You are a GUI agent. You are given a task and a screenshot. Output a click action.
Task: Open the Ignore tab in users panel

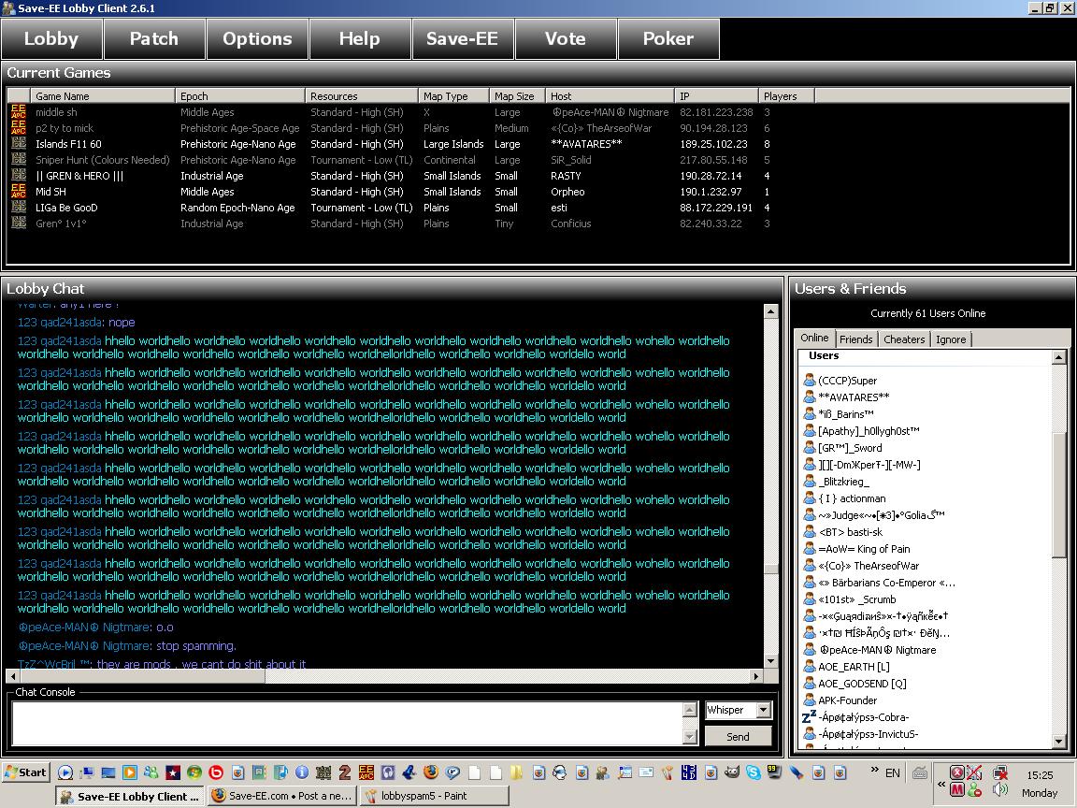[951, 339]
